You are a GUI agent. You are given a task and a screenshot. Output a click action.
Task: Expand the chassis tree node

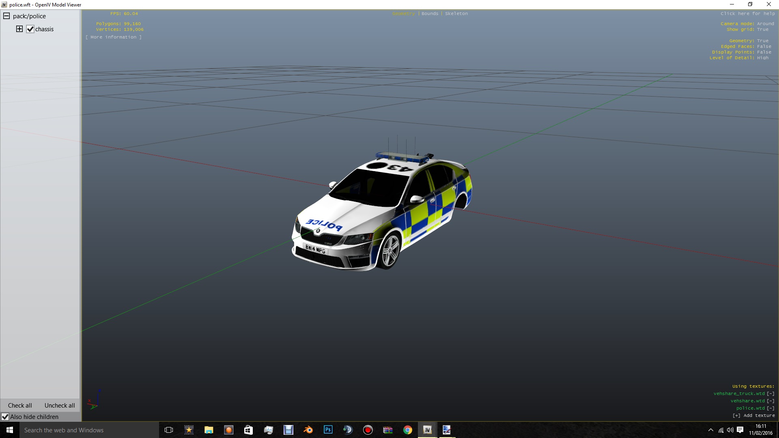pyautogui.click(x=19, y=29)
